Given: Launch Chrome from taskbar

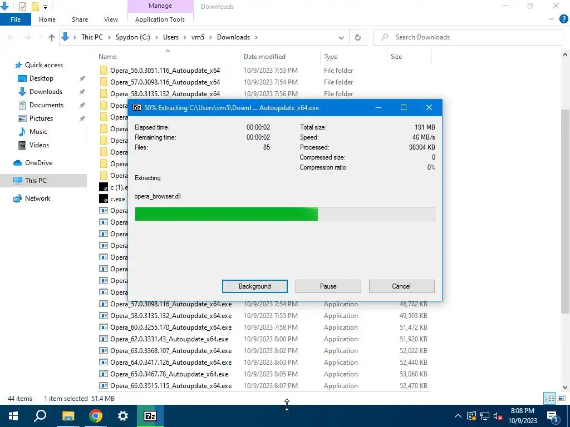Looking at the screenshot, I should click(x=96, y=416).
